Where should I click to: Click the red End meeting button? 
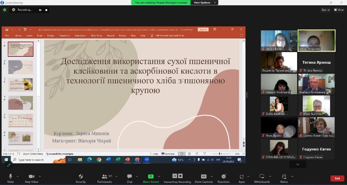tap(337, 179)
